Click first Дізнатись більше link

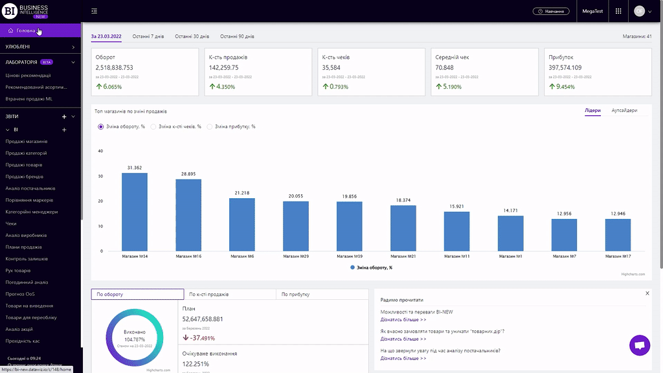(403, 319)
